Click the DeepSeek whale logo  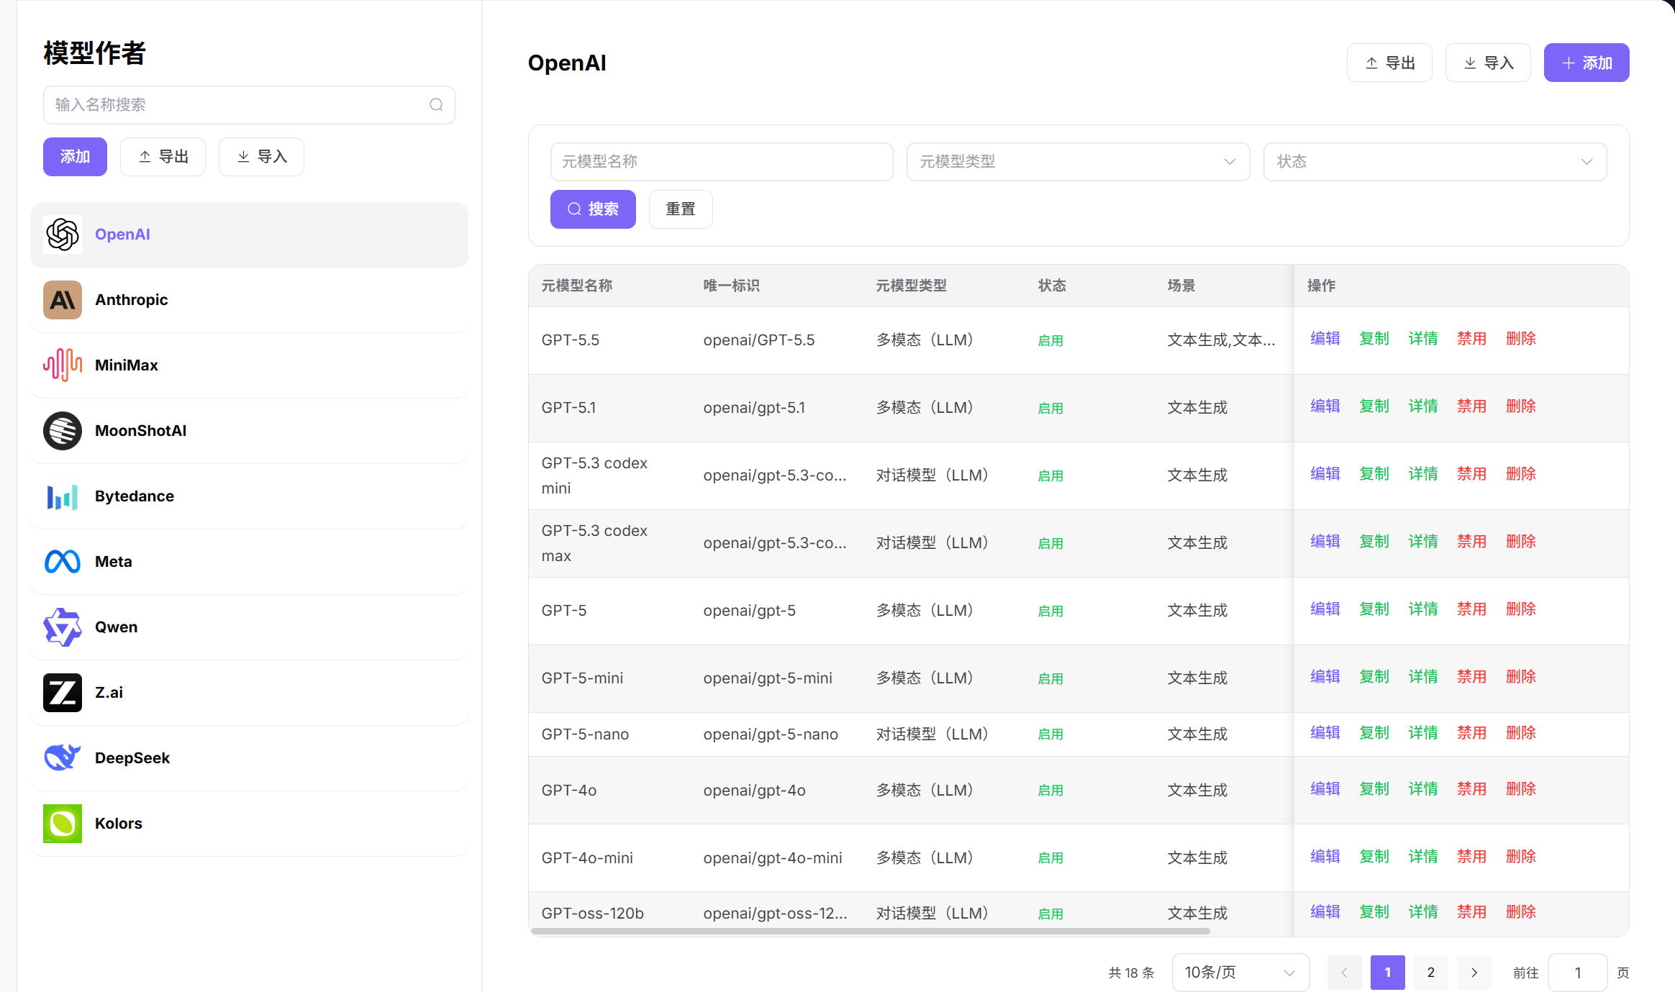(63, 758)
